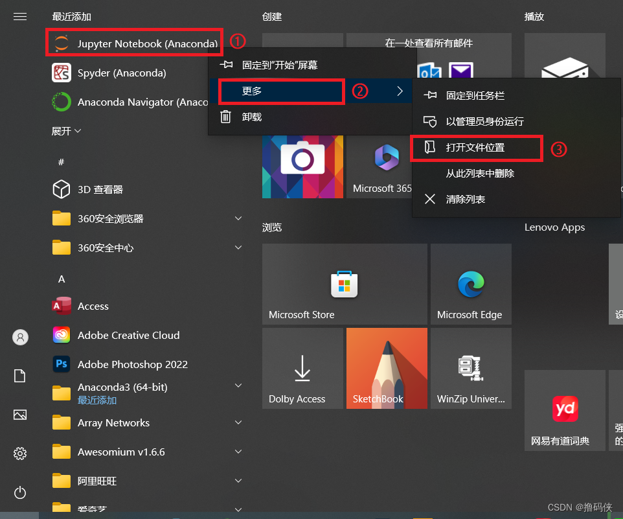Open the Camera tile
The image size is (623, 519).
point(302,167)
